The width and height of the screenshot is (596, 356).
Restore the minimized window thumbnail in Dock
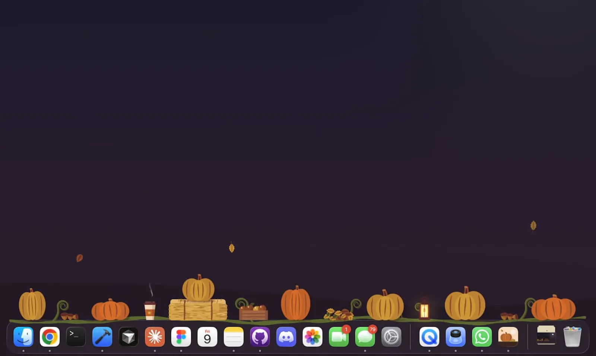pyautogui.click(x=546, y=335)
